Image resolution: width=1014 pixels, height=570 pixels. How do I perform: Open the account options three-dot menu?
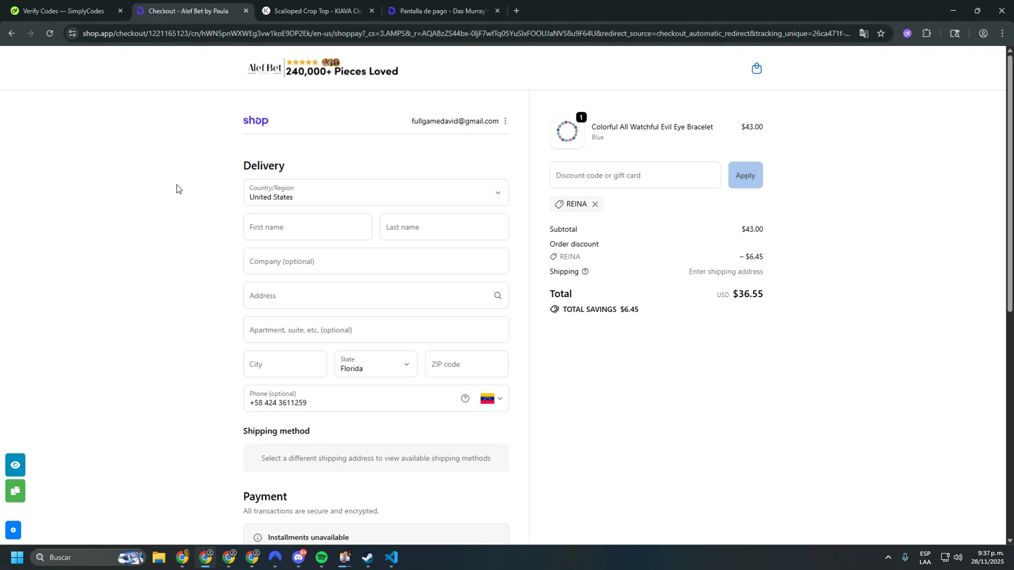(505, 121)
